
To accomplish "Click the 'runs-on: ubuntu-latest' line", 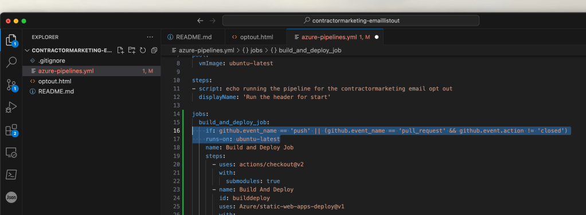I will (243, 139).
